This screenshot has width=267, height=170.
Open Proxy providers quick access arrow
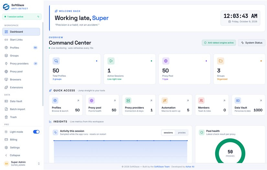pos(151,101)
